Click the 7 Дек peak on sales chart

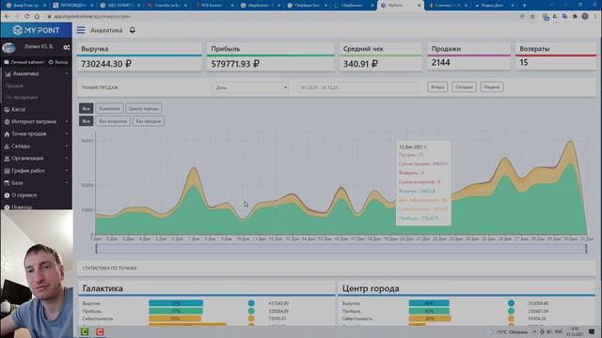tap(194, 168)
